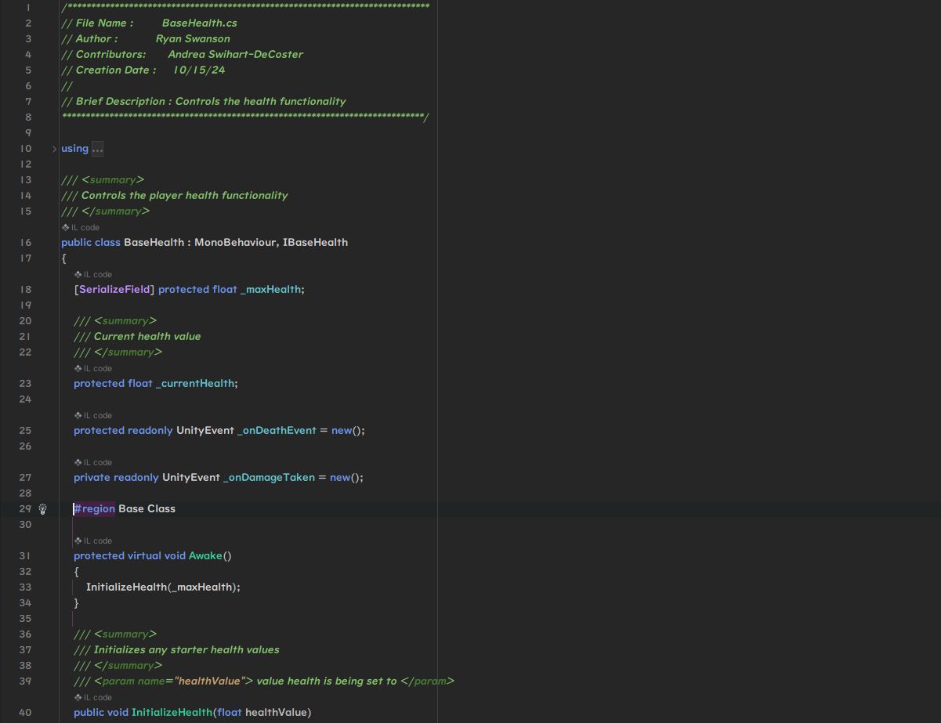Image resolution: width=941 pixels, height=723 pixels.
Task: Click IL code icon above _maxHealth field
Action: (78, 274)
